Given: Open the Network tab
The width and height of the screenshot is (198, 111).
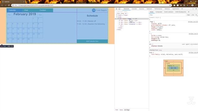Looking at the screenshot, I should (149, 9).
